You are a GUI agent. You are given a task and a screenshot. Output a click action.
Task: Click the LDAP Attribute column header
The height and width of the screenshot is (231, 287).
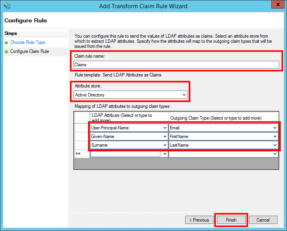click(x=129, y=117)
